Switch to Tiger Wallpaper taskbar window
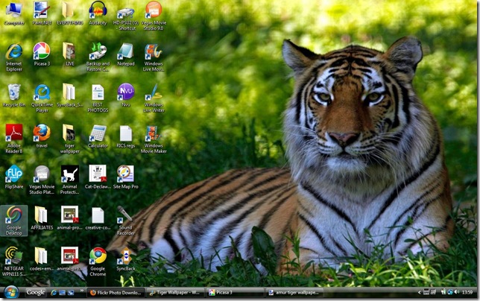 [x=175, y=293]
